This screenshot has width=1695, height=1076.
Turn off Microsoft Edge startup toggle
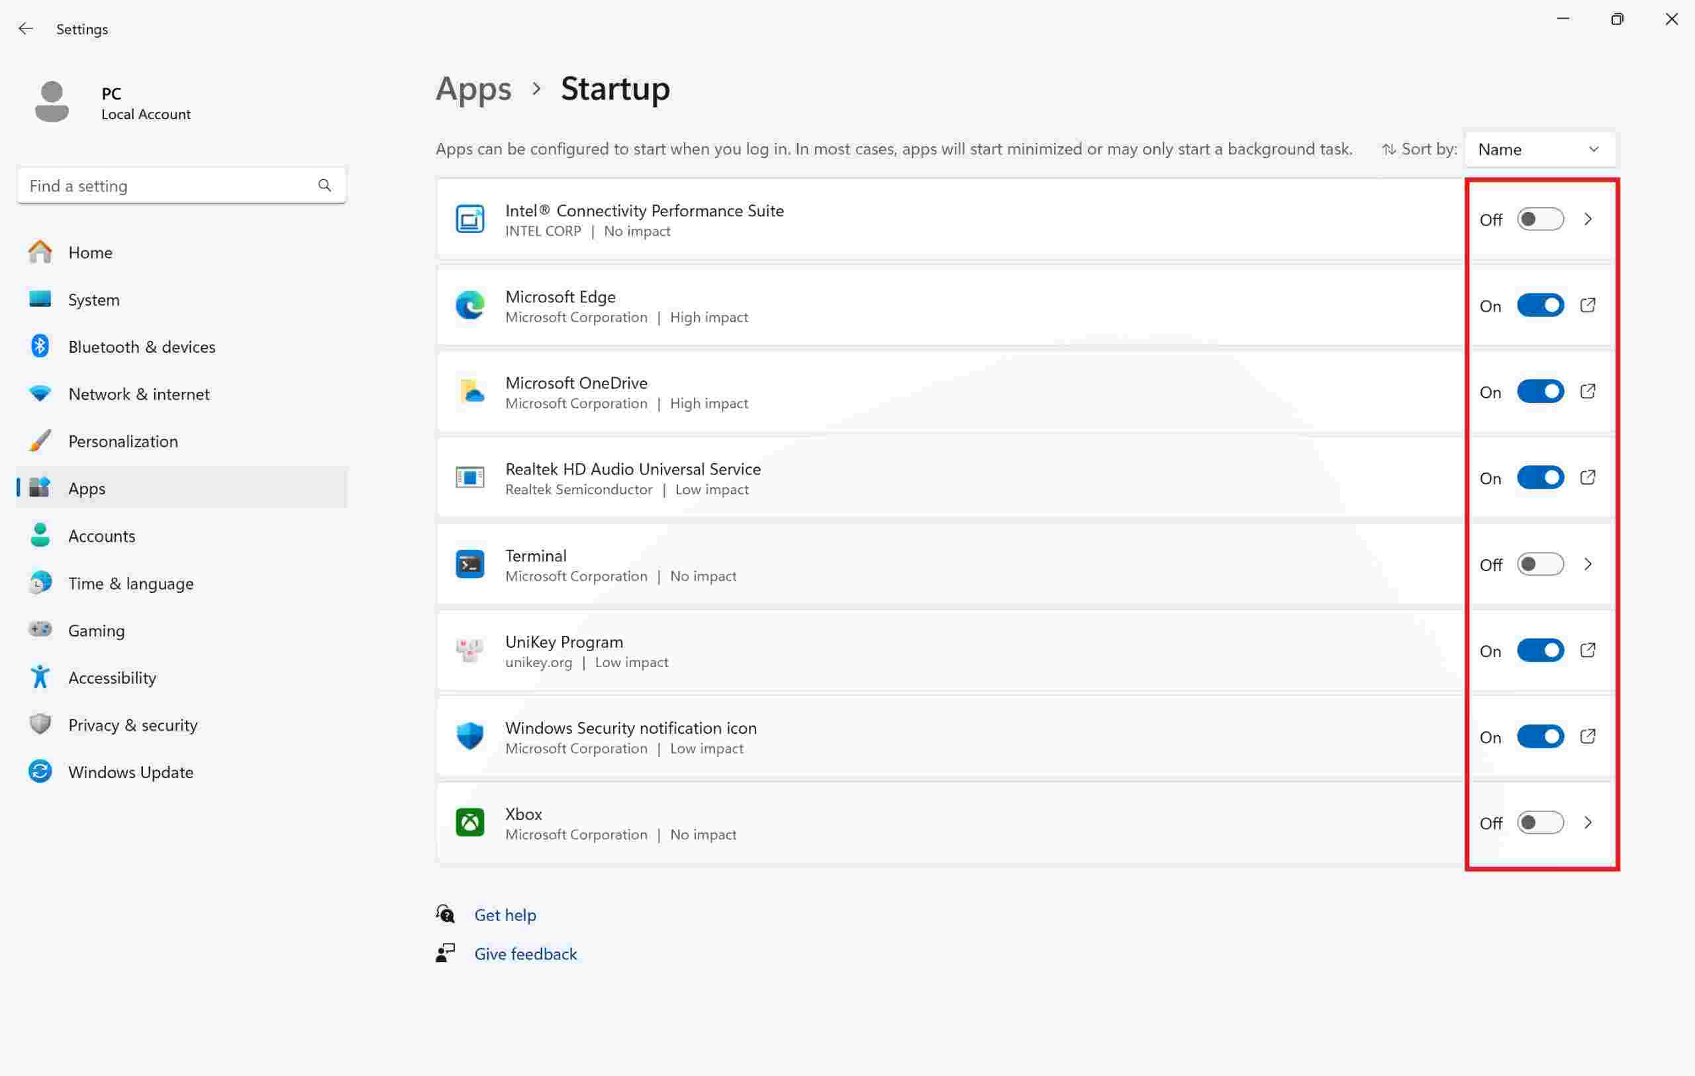pyautogui.click(x=1539, y=306)
